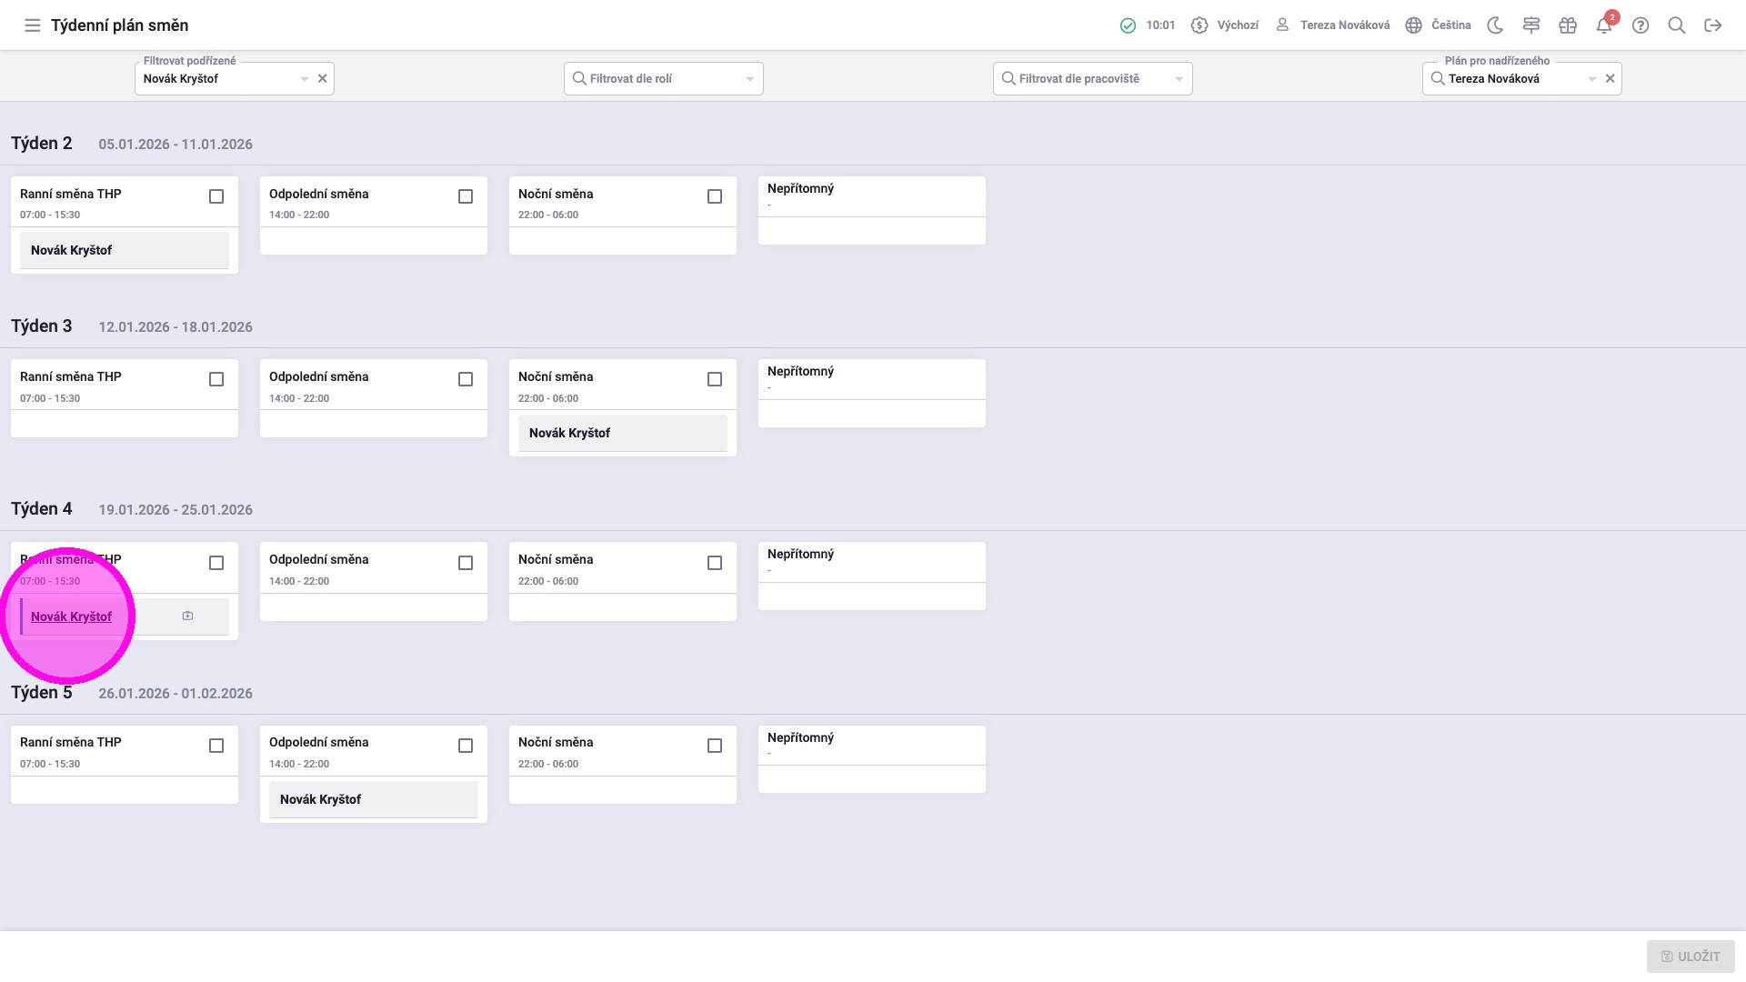Expand the Filtrovat podřízené dropdown arrow
Image resolution: width=1746 pixels, height=982 pixels.
point(304,79)
